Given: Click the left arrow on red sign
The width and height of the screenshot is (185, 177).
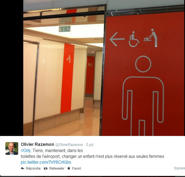Looking at the screenshot, I should [x=117, y=39].
